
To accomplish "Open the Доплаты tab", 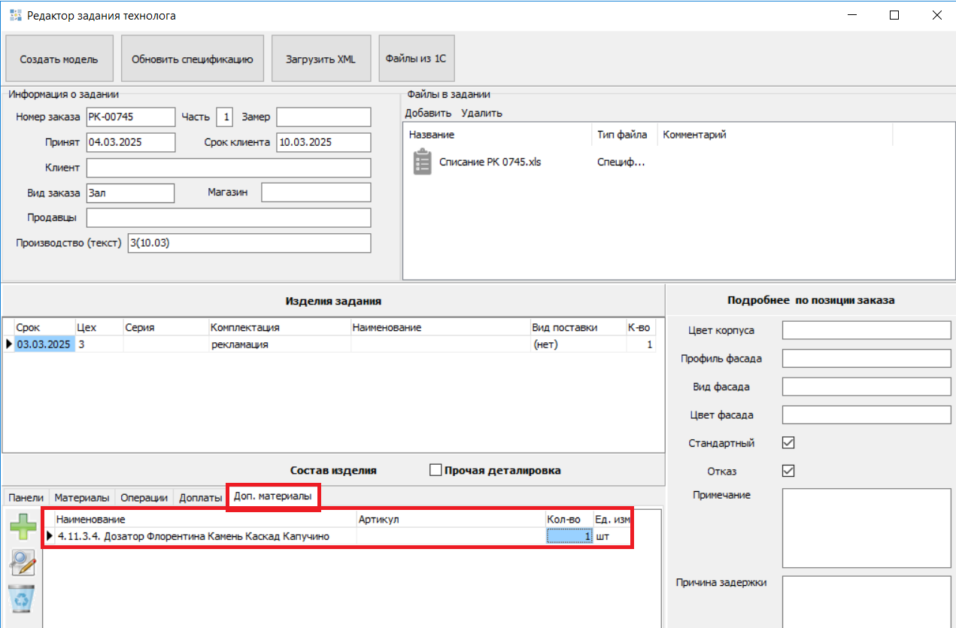I will [200, 498].
